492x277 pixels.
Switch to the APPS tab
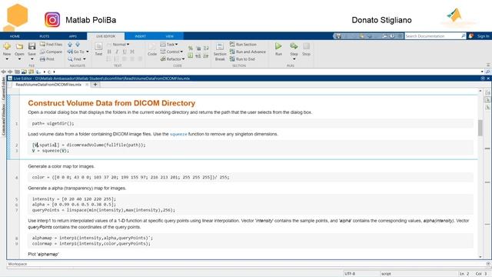[73, 36]
